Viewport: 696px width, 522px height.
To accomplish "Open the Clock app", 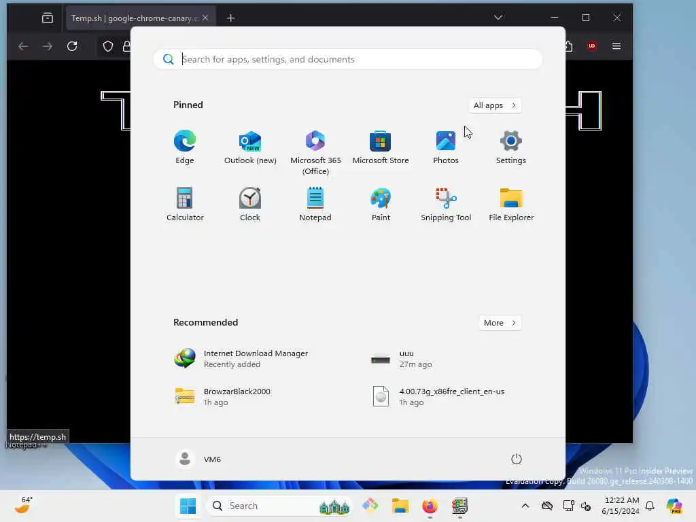I will [250, 205].
